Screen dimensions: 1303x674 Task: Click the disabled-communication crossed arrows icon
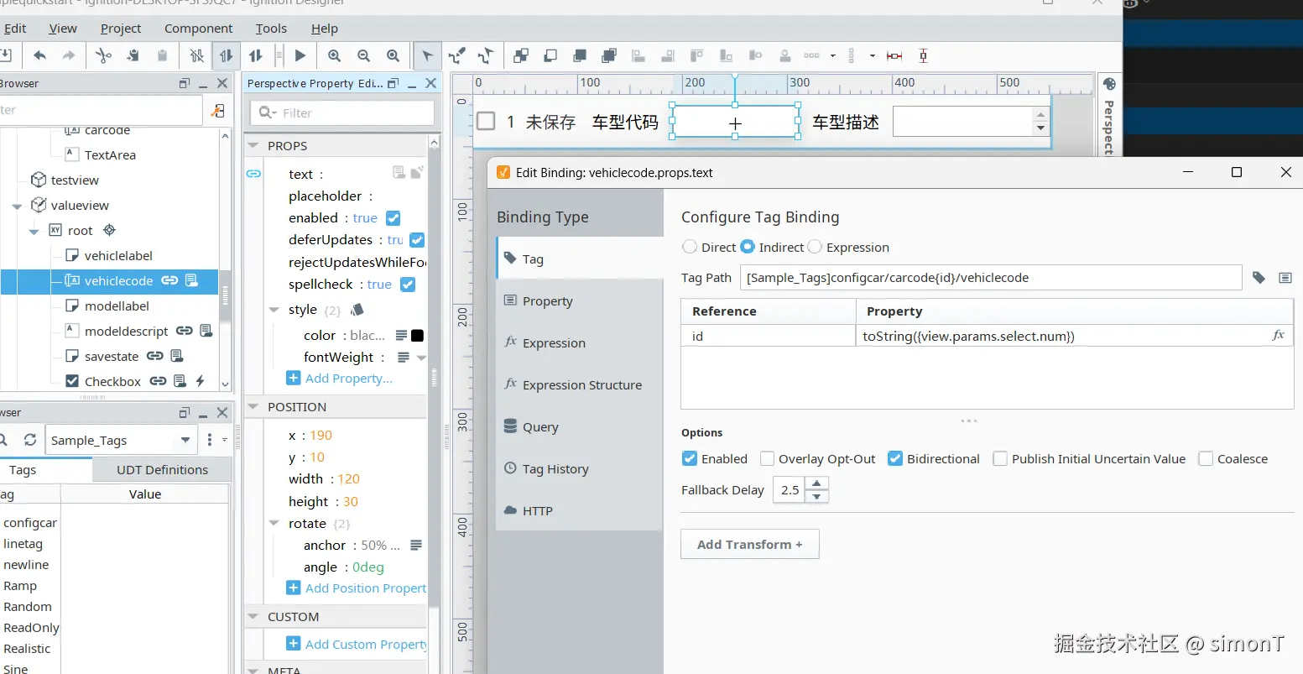[196, 55]
